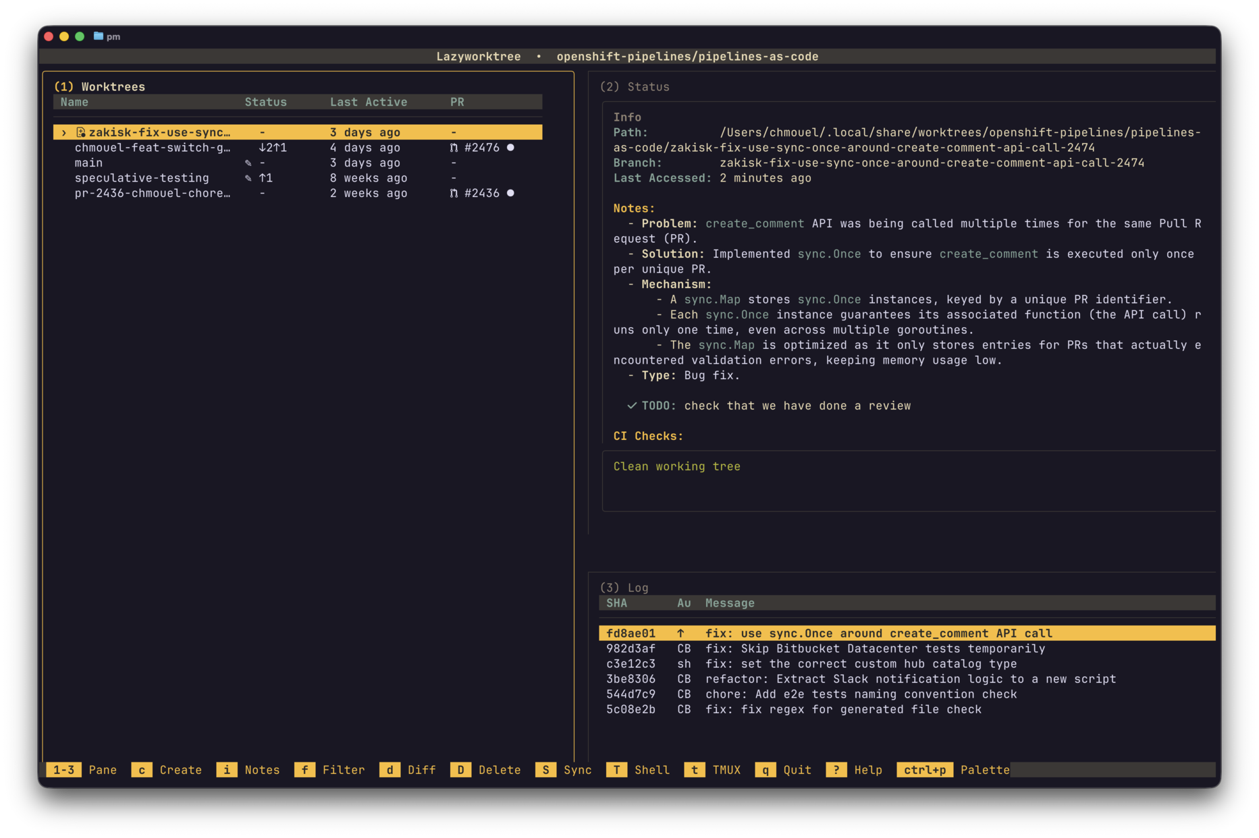Click the pull request icon next to #2476
Viewport: 1259px width, 838px height.
[x=452, y=148]
